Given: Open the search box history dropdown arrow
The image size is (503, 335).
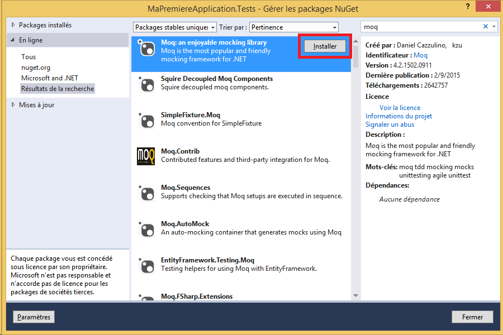Looking at the screenshot, I should [494, 27].
